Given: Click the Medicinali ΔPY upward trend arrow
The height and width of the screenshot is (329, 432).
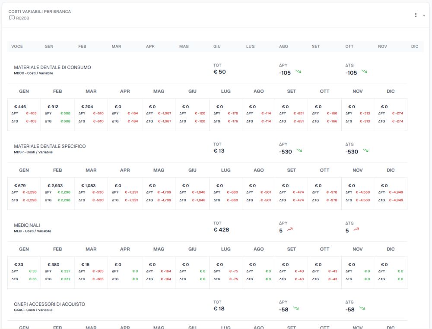Looking at the screenshot, I should click(290, 229).
